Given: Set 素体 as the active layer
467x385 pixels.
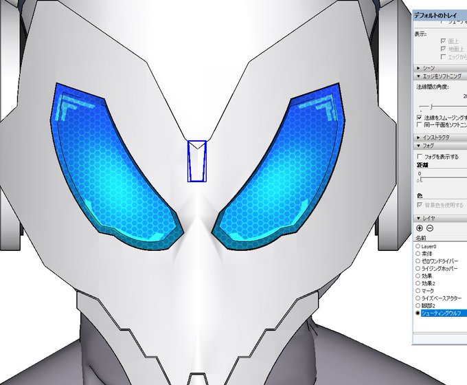Looking at the screenshot, I should click(x=418, y=254).
